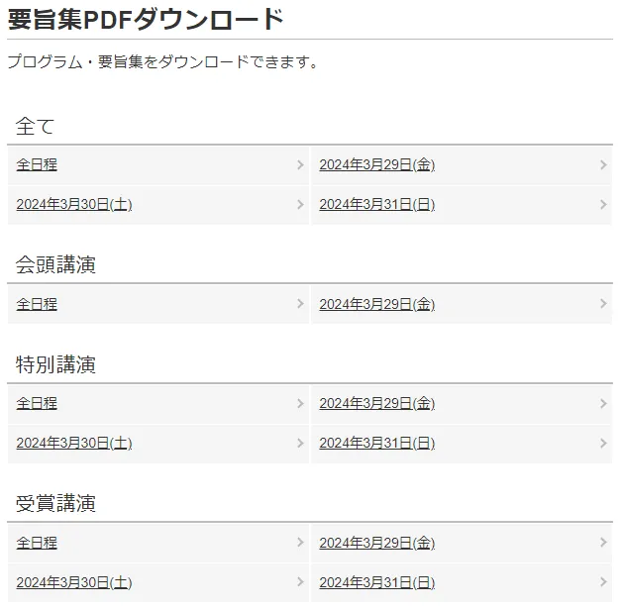Click chevron beside 3月31日(日) in 受賞講演
Viewport: 621px width, 610px height.
(603, 582)
